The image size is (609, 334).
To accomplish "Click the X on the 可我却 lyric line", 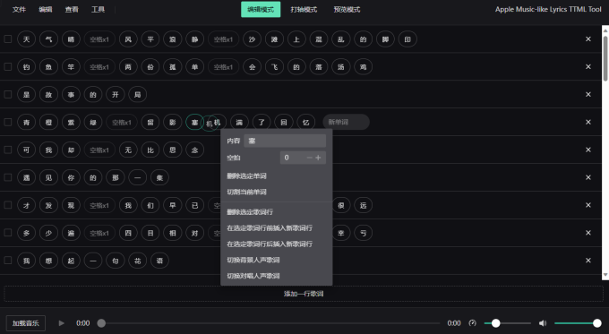I will click(588, 150).
